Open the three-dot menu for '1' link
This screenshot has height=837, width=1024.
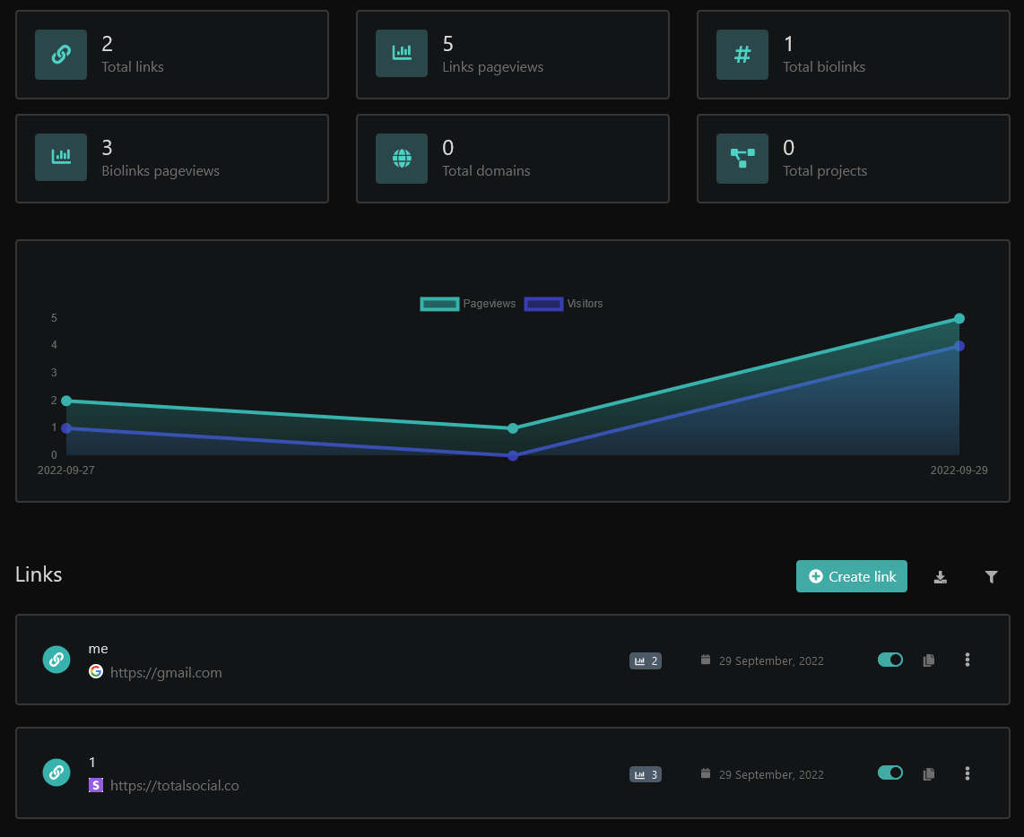(968, 772)
